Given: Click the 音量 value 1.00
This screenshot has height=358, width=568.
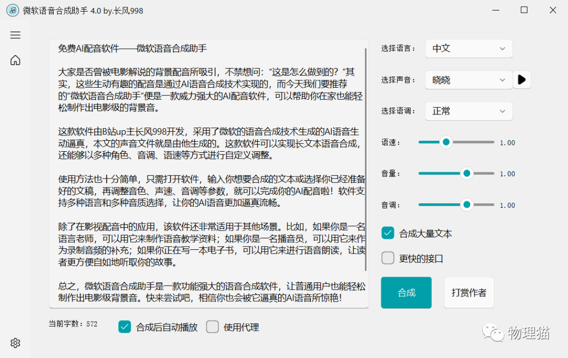Looking at the screenshot, I should [x=507, y=174].
